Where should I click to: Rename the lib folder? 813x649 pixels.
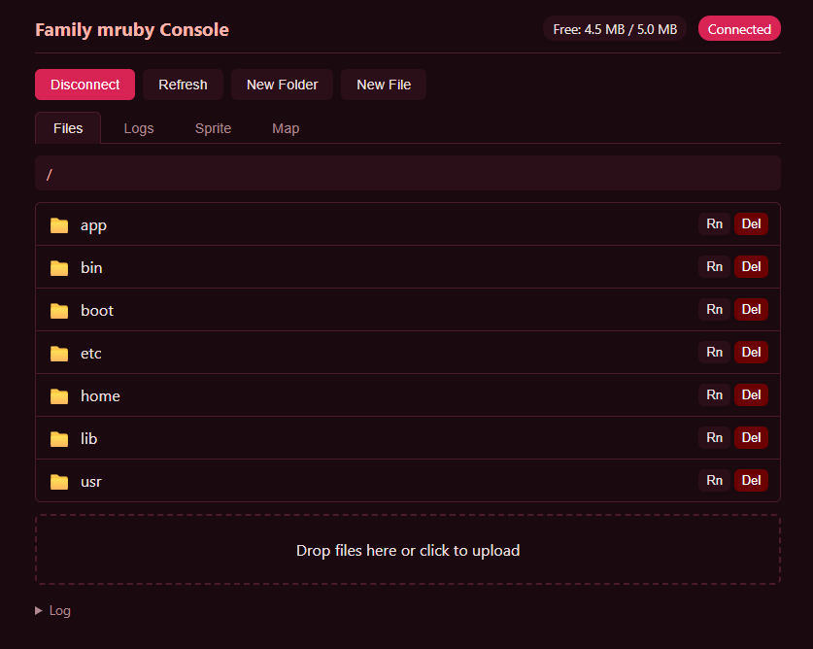point(715,438)
